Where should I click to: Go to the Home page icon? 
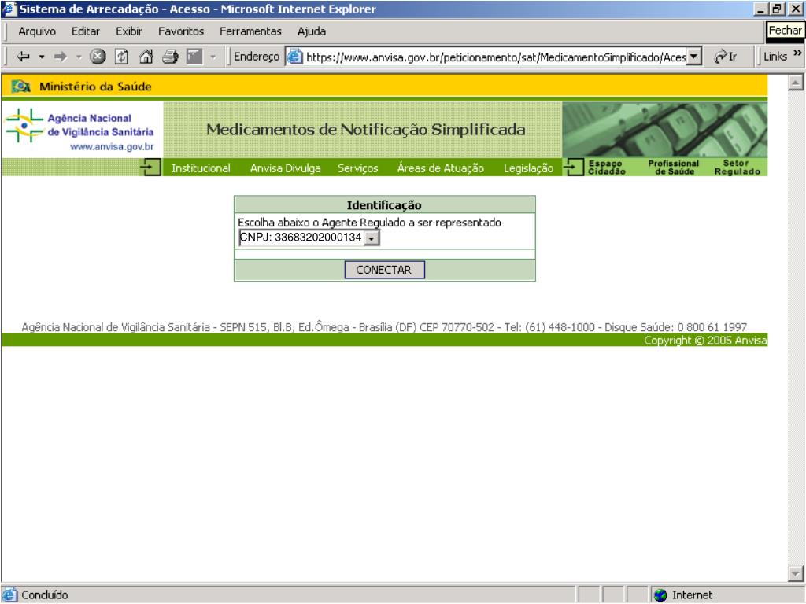pyautogui.click(x=146, y=57)
